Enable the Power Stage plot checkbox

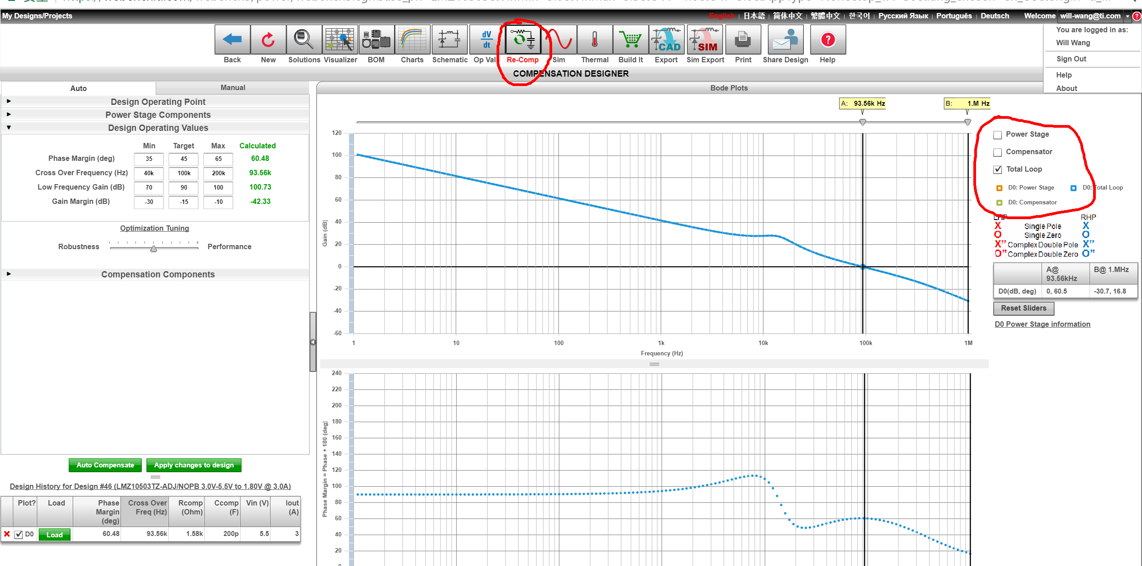tap(998, 135)
